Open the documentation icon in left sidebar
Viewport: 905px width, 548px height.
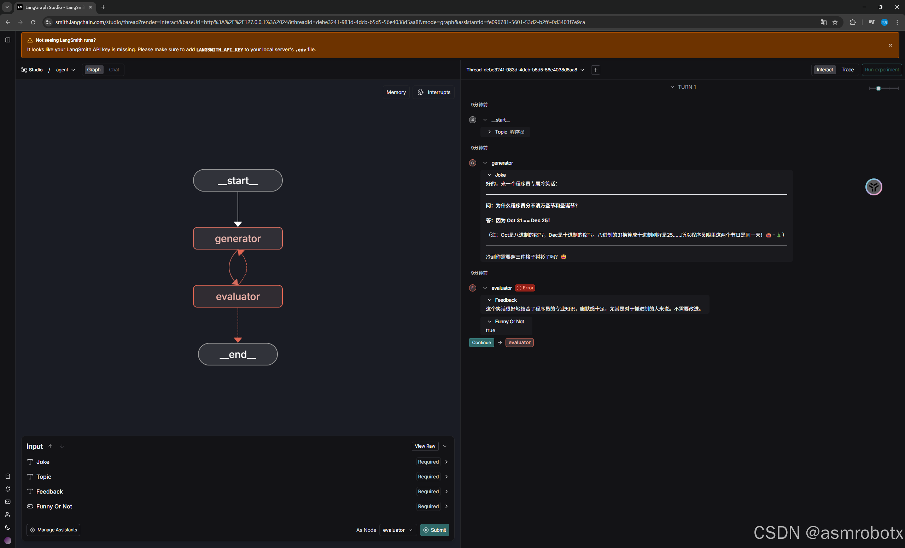click(x=8, y=476)
